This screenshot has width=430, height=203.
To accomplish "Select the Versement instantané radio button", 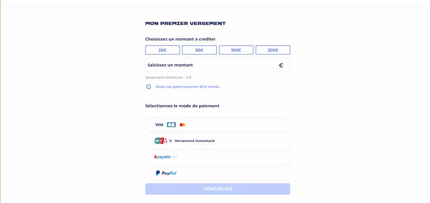I will pos(150,141).
